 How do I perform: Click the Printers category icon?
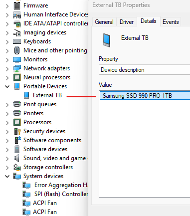click(17, 113)
